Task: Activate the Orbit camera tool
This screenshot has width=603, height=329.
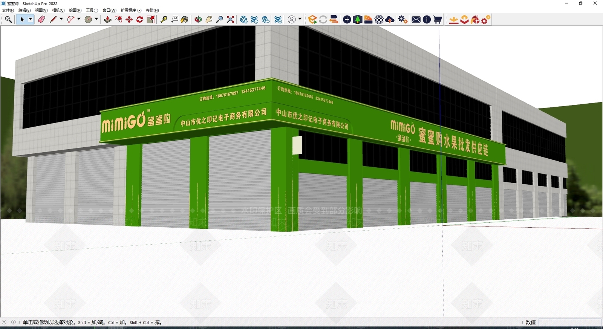Action: [198, 20]
